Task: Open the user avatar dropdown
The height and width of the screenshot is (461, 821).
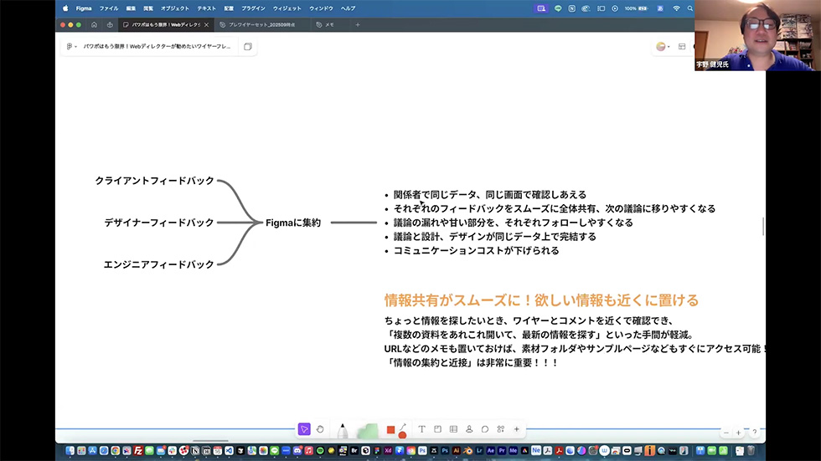Action: [663, 47]
